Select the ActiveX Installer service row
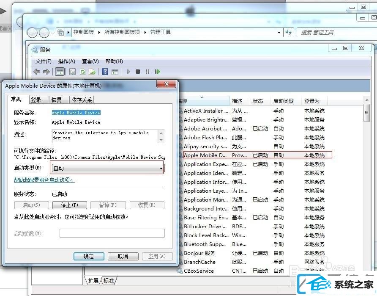Viewport: 377px width, 296px height. 252,111
